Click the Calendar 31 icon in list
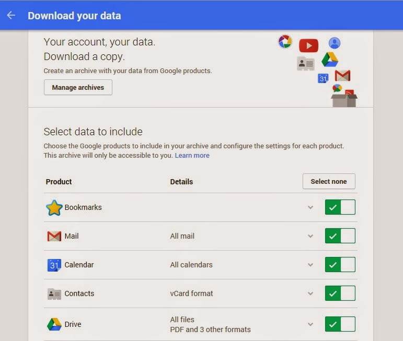The image size is (403, 341). click(54, 265)
